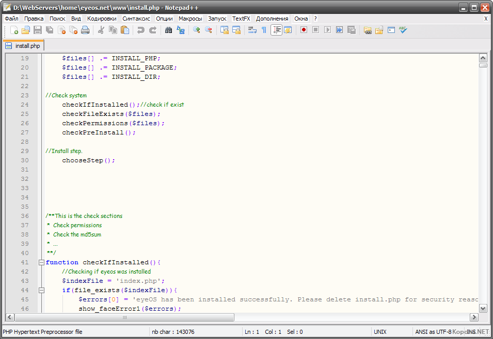493x339 pixels.
Task: Click the chooseStep call on line 30
Action: click(x=88, y=160)
